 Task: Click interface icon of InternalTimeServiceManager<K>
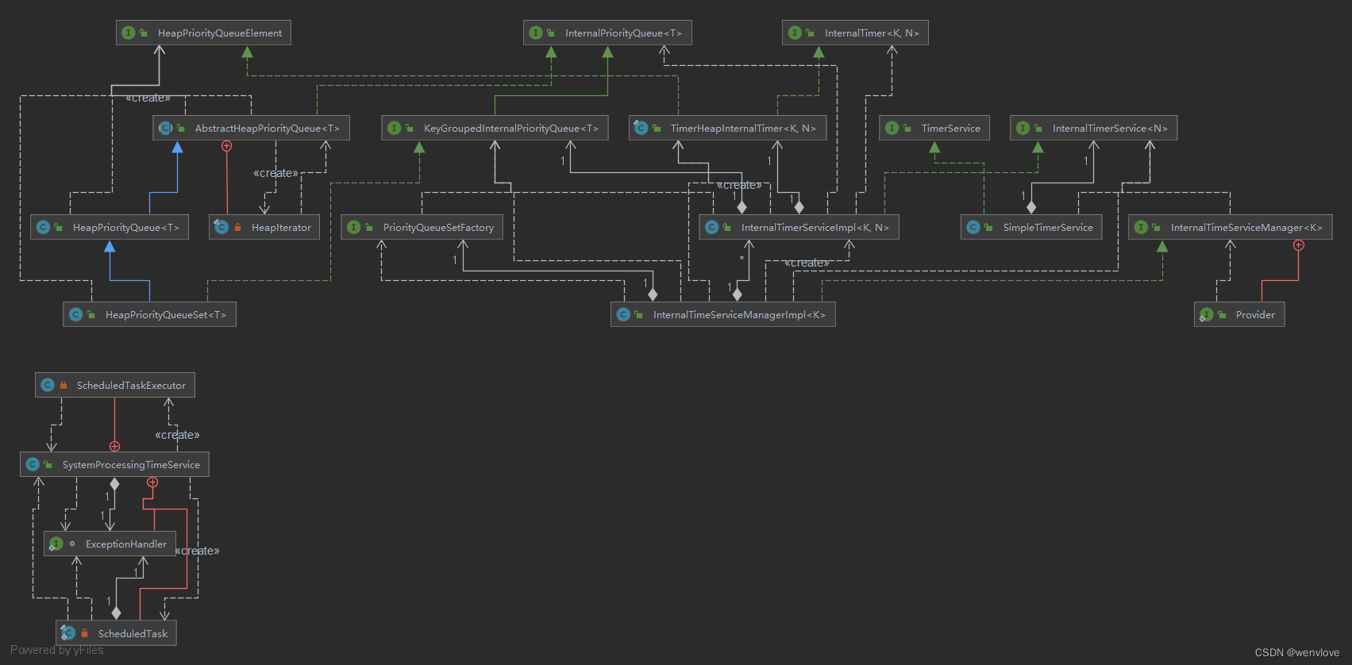tap(1141, 227)
